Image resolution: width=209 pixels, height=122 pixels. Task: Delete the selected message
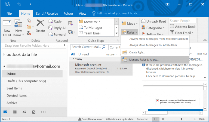point(40,26)
